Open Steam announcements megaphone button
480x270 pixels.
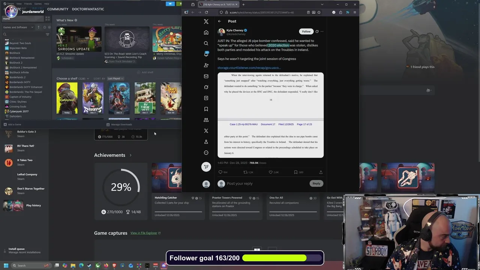(170, 4)
